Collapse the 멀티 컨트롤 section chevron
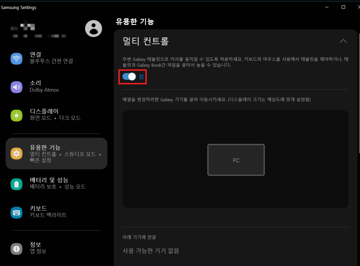The image size is (360, 266). pos(343,41)
